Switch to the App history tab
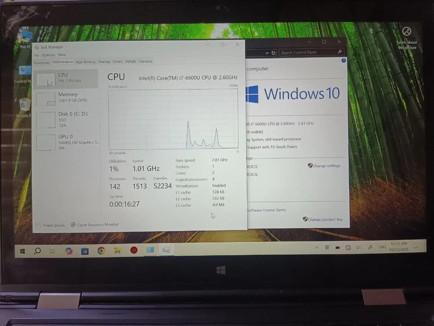 pyautogui.click(x=85, y=62)
